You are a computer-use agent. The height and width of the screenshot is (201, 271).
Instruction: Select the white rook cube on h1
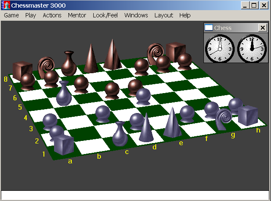(x=248, y=115)
